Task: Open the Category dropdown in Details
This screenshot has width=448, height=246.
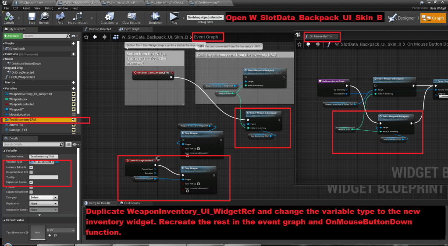Action: tap(43, 198)
